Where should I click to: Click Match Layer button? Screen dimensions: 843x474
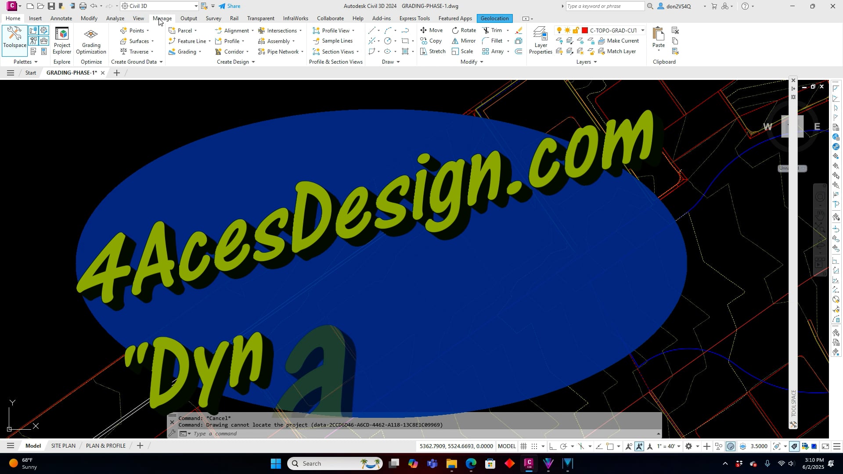click(x=616, y=51)
